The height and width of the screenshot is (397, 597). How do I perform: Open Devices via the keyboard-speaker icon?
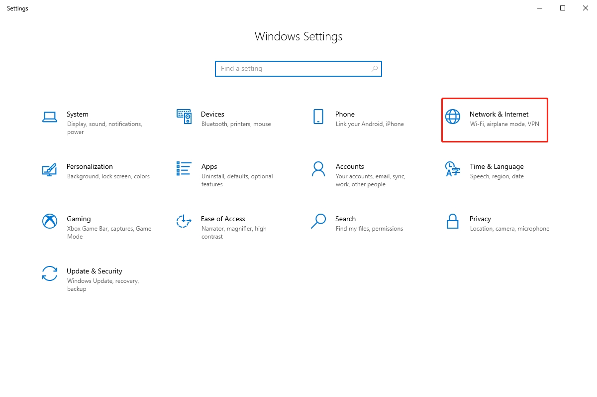(x=184, y=117)
